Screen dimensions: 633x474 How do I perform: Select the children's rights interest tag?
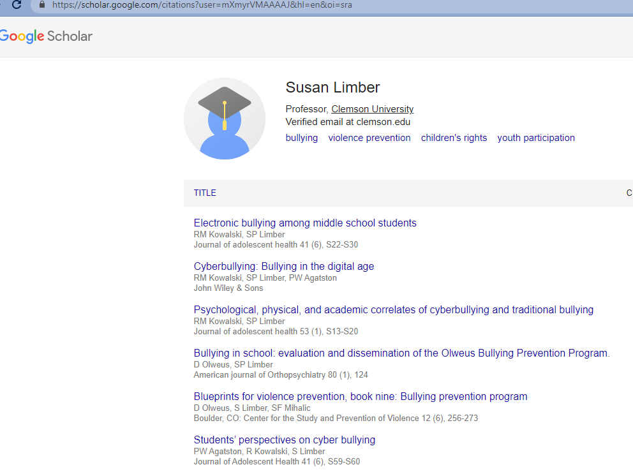click(x=454, y=138)
